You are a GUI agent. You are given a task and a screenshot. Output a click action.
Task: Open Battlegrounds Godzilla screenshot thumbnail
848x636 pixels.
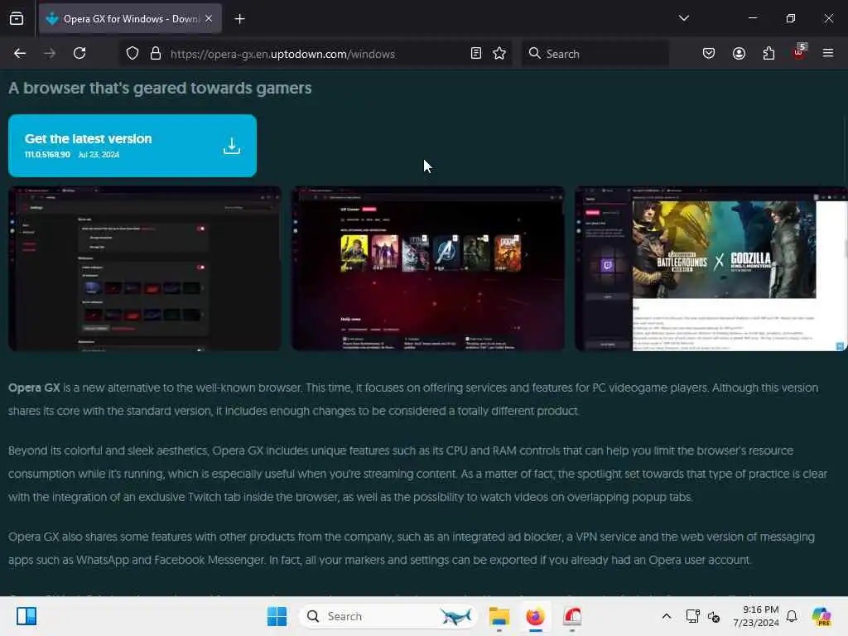[x=711, y=269]
